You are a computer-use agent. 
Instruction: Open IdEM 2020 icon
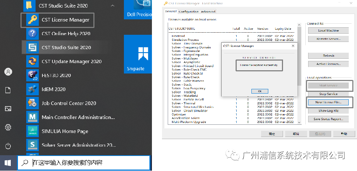click(32, 89)
